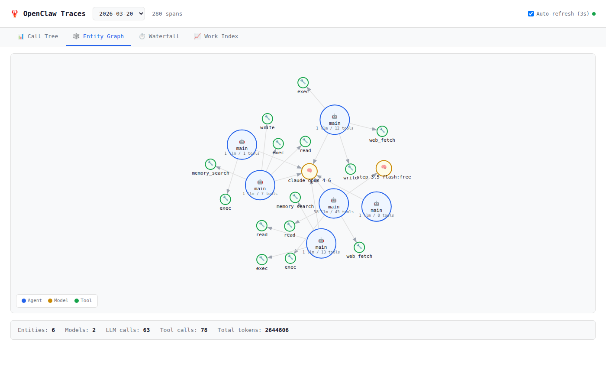The height and width of the screenshot is (390, 606).
Task: Open the Work Index tab
Action: (x=216, y=36)
